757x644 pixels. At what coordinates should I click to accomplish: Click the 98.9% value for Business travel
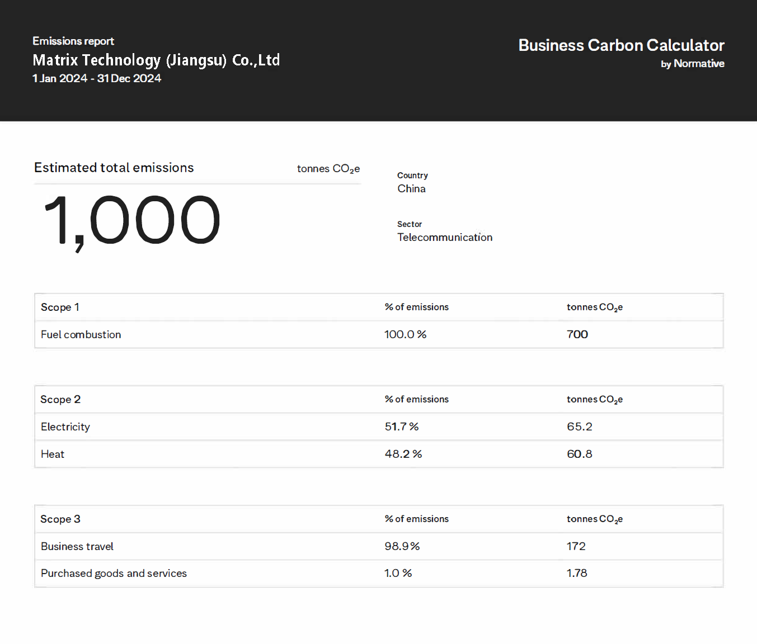point(402,546)
